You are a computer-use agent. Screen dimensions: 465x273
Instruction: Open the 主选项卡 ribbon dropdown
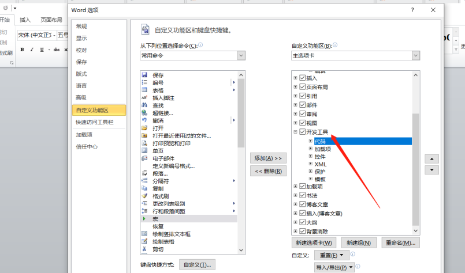(x=415, y=55)
